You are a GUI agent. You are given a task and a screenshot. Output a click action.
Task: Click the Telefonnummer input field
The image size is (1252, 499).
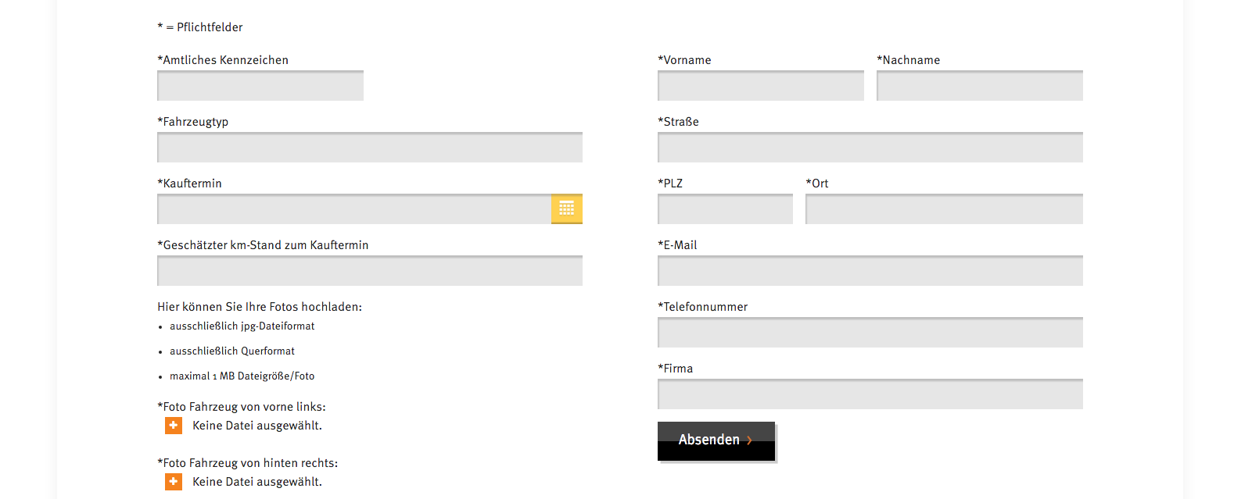(x=870, y=332)
